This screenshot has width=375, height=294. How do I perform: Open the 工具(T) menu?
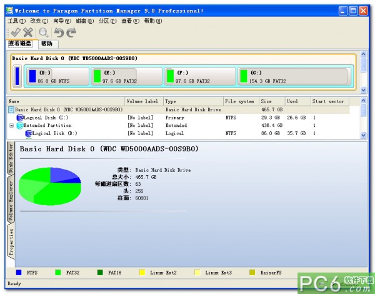click(16, 21)
